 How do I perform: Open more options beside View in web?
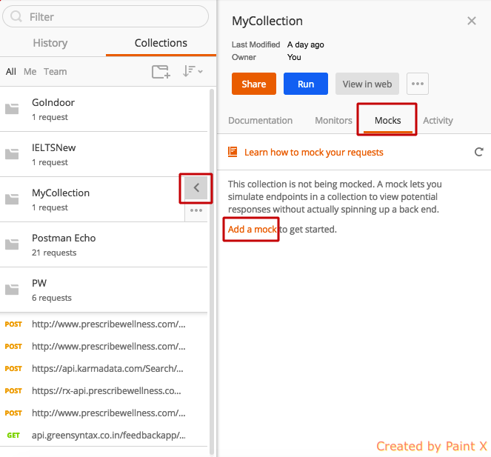418,84
